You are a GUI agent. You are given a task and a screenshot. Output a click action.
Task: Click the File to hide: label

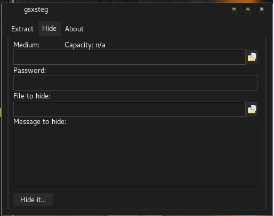[32, 96]
